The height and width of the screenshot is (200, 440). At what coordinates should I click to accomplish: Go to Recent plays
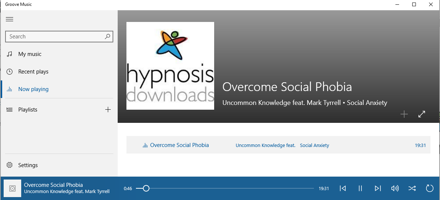coord(59,72)
